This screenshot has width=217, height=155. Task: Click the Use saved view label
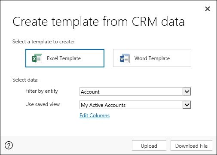43,104
